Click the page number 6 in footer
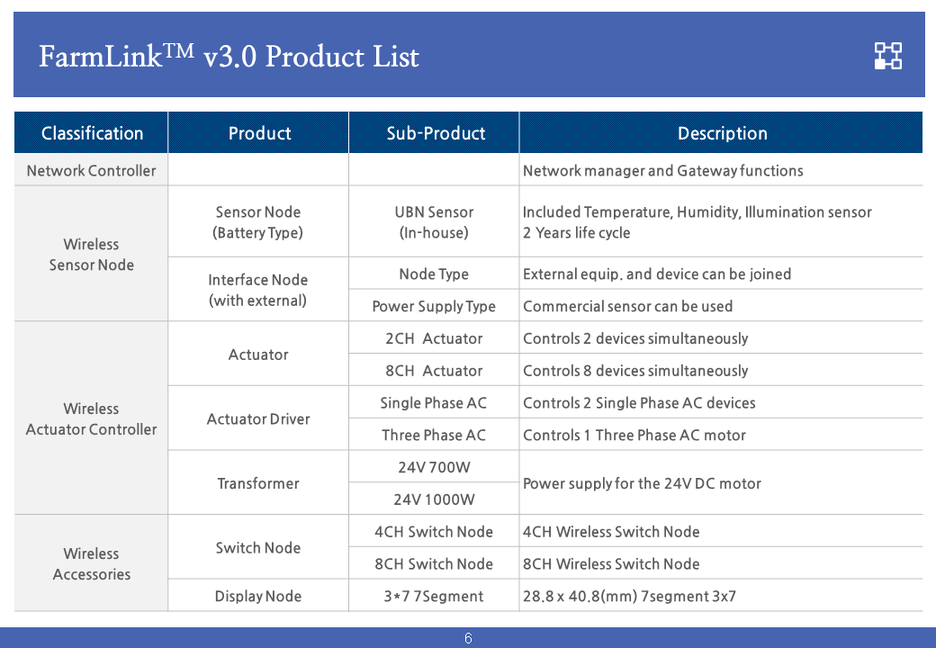Image resolution: width=936 pixels, height=648 pixels. 468,639
